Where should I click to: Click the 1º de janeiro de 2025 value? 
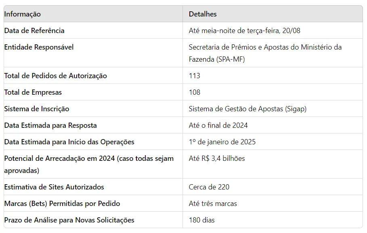[222, 142]
